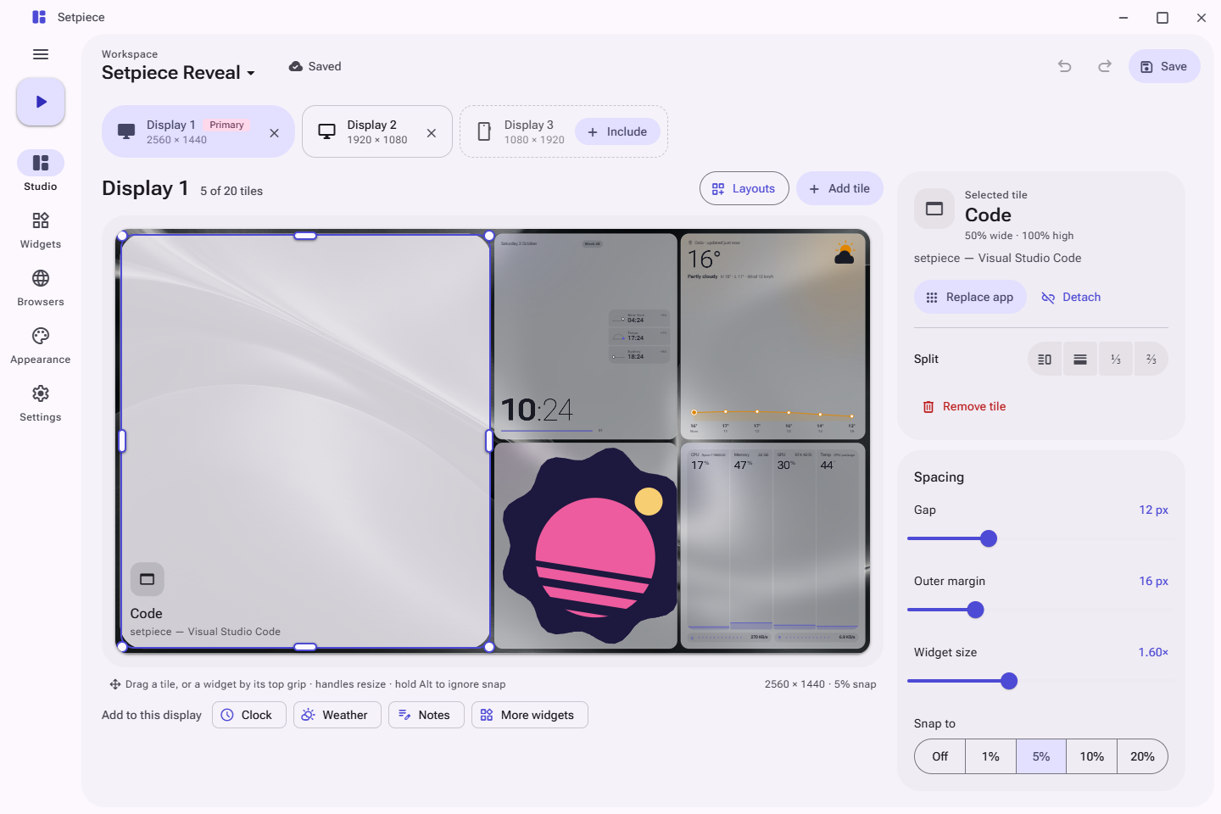Select the clock widget tile showing 10:24
The width and height of the screenshot is (1221, 814).
point(585,337)
